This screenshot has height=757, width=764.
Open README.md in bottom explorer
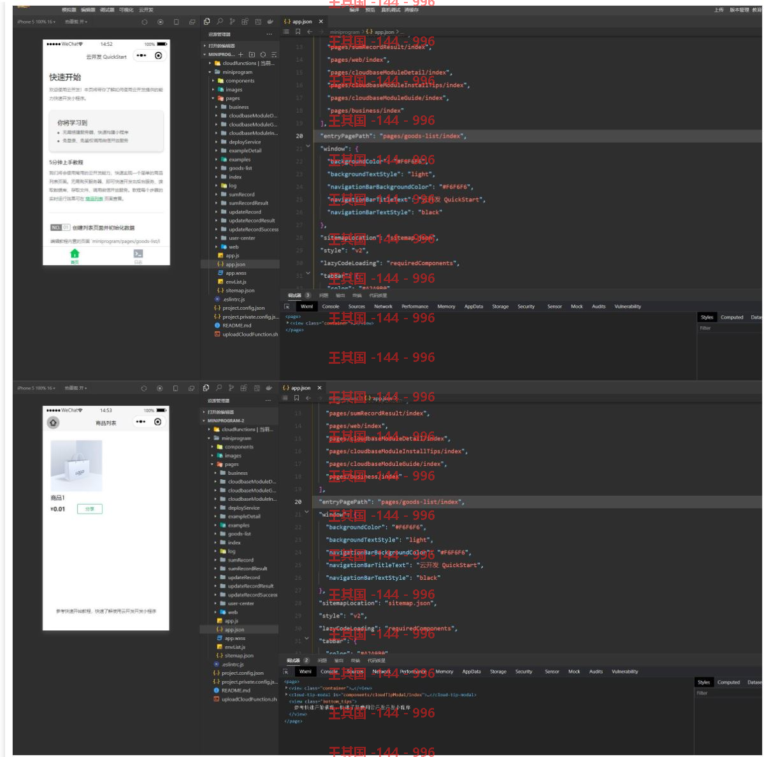pyautogui.click(x=236, y=690)
